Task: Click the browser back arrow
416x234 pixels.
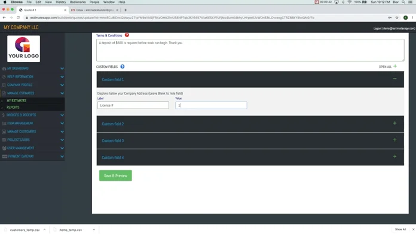Action: click(x=4, y=17)
